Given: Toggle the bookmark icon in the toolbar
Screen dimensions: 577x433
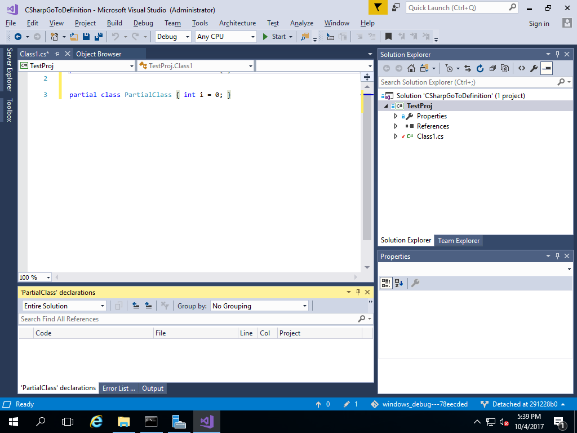Looking at the screenshot, I should click(x=388, y=37).
